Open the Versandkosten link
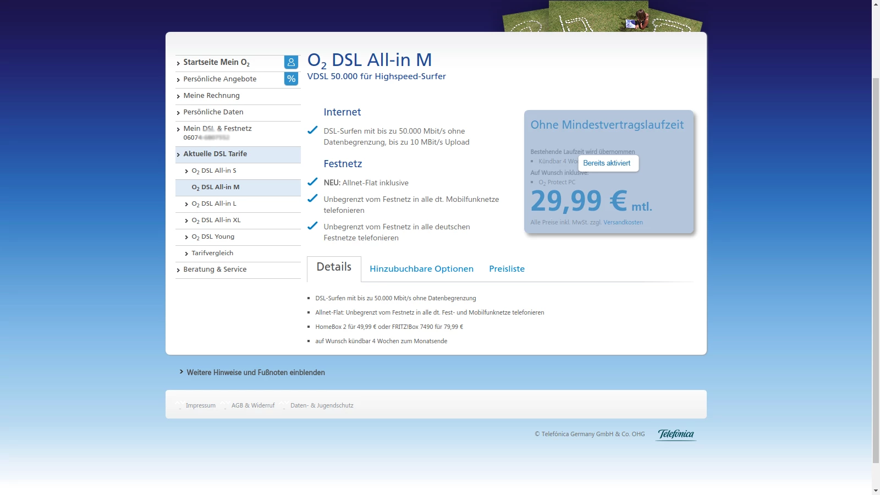Image resolution: width=880 pixels, height=495 pixels. coord(623,223)
